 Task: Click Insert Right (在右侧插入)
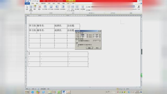coord(63,8)
